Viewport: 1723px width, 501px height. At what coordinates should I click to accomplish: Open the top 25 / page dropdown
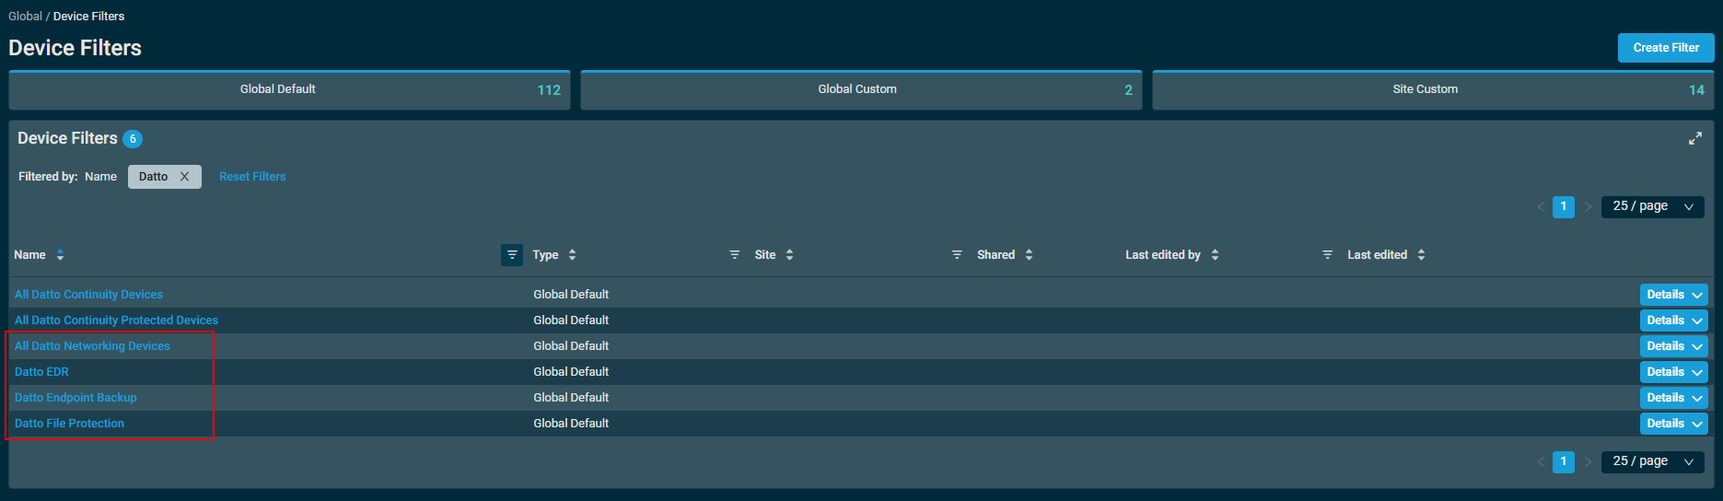(x=1652, y=206)
